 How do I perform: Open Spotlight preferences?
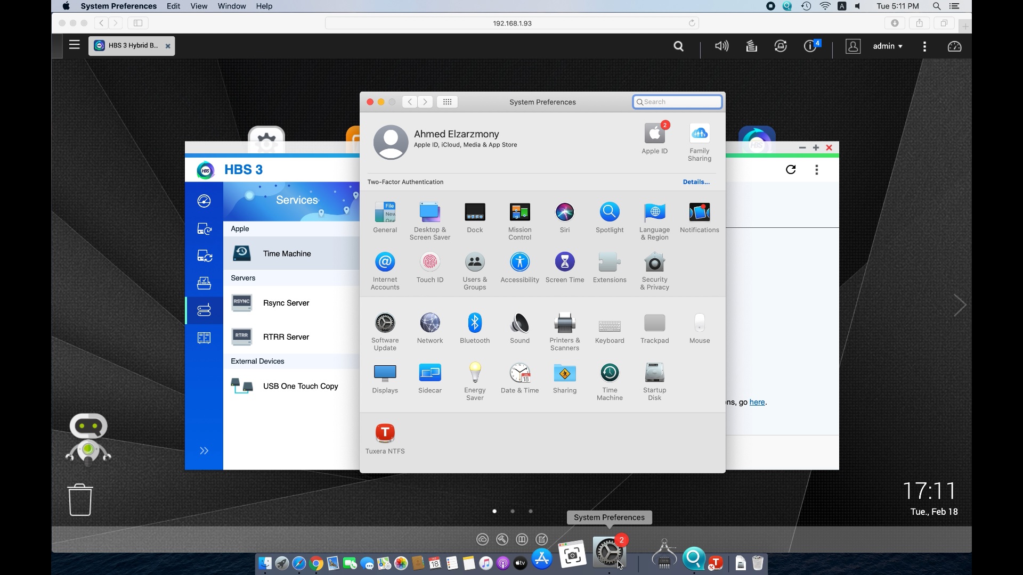[610, 218]
